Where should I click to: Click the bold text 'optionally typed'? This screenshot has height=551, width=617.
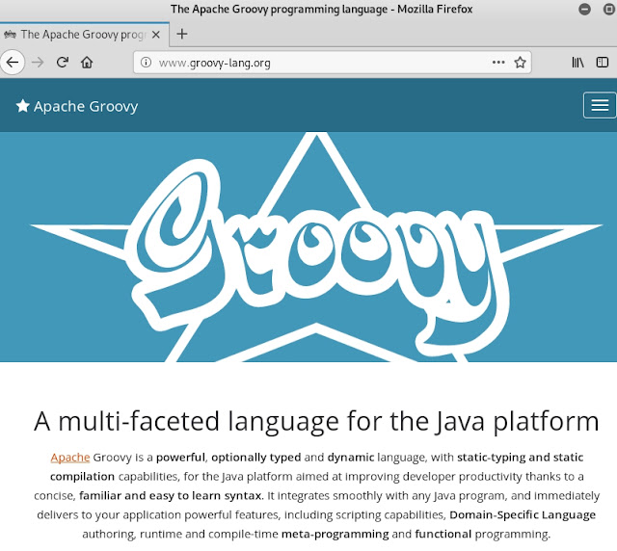256,458
